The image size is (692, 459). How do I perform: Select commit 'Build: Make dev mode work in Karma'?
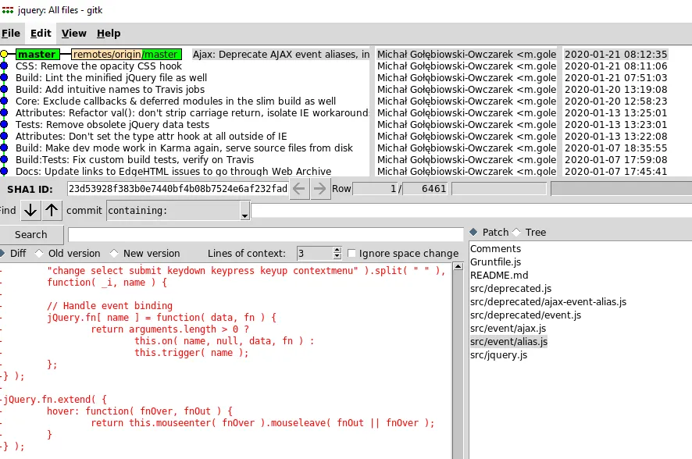point(184,148)
